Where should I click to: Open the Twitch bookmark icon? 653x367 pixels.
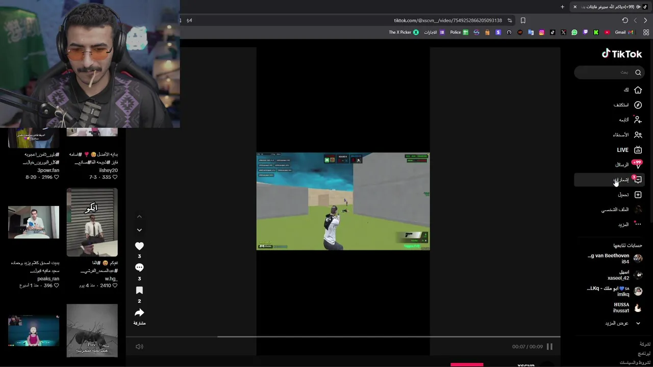click(585, 32)
